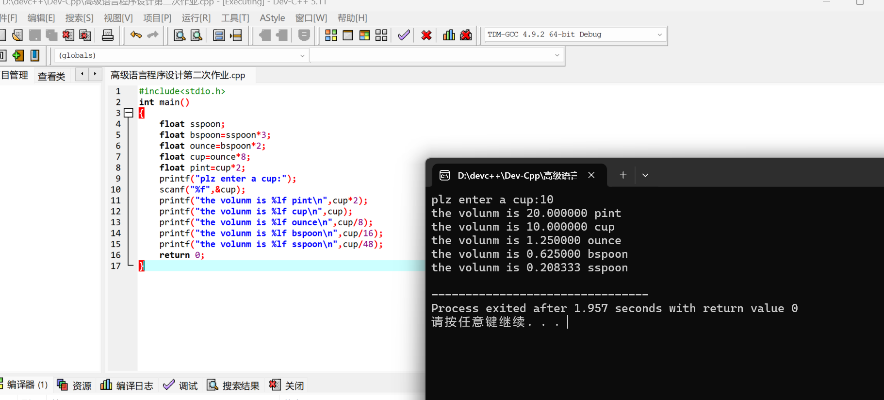Click the Find magnifier icon in toolbar
This screenshot has width=884, height=400.
click(x=180, y=35)
